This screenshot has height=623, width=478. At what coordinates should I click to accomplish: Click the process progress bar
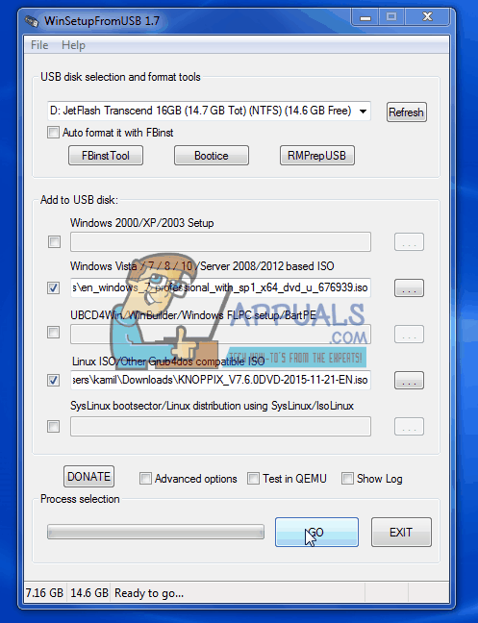pyautogui.click(x=156, y=532)
